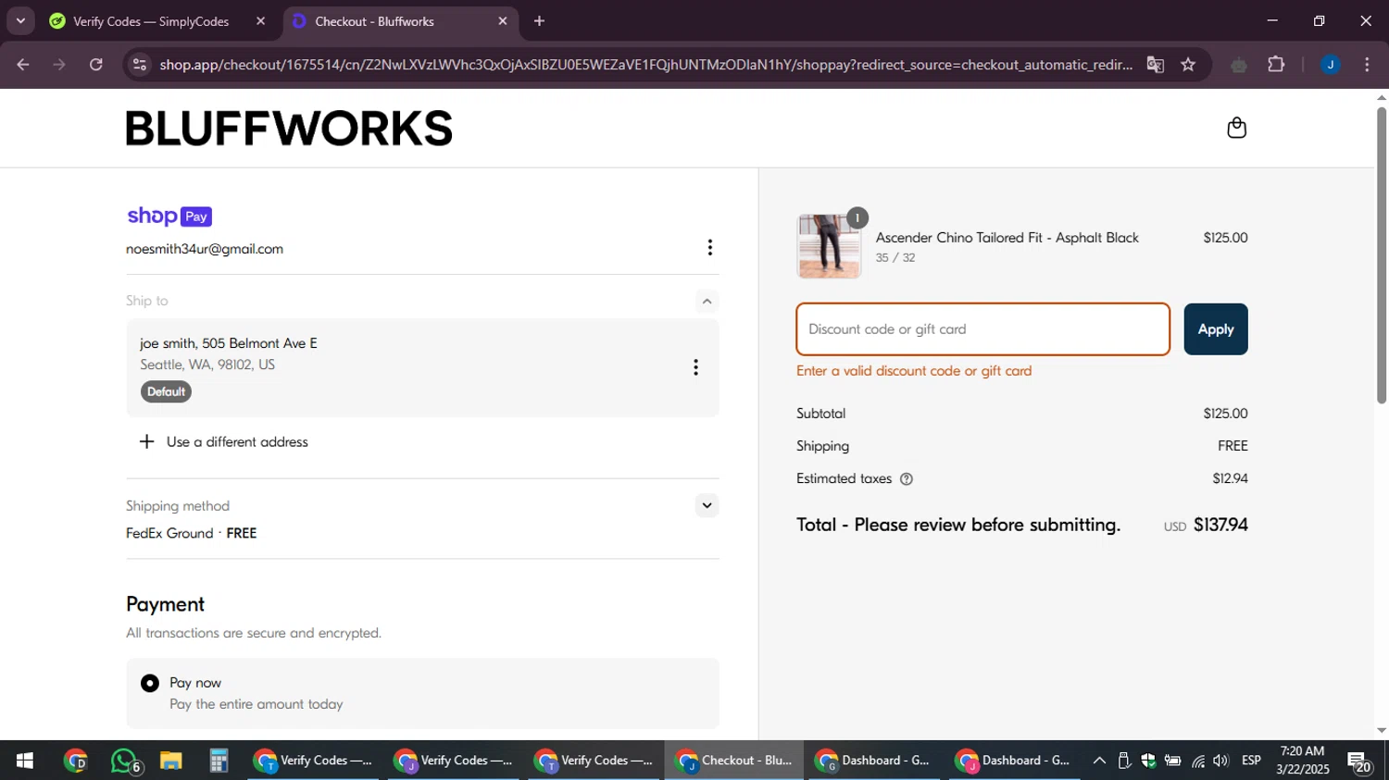
Task: Click Use a different address
Action: point(237,442)
